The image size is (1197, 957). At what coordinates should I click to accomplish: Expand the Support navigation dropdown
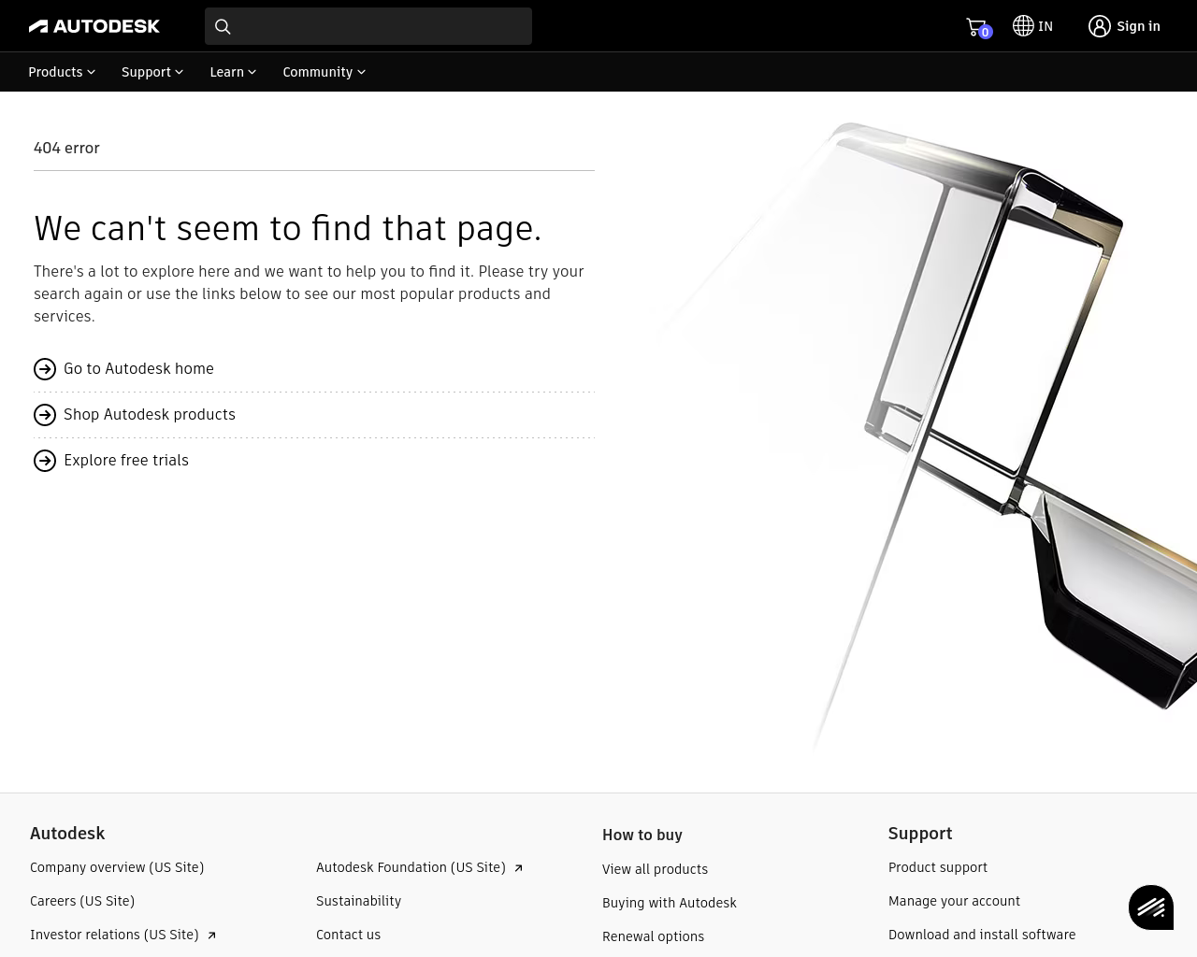pos(152,72)
